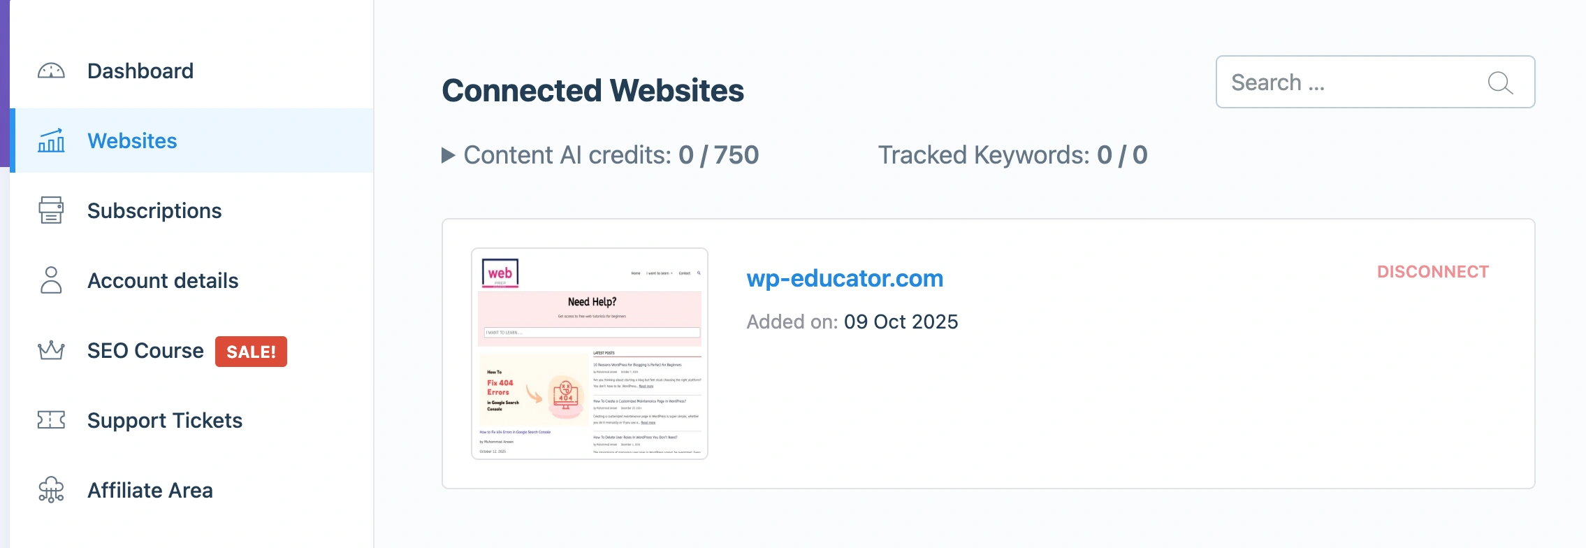Image resolution: width=1586 pixels, height=548 pixels.
Task: Open the SEO Course page
Action: [145, 350]
